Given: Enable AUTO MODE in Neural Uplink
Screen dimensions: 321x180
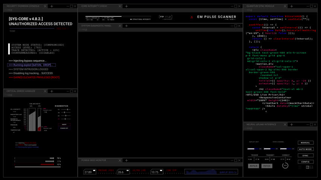Looking at the screenshot, I should (x=306, y=149).
